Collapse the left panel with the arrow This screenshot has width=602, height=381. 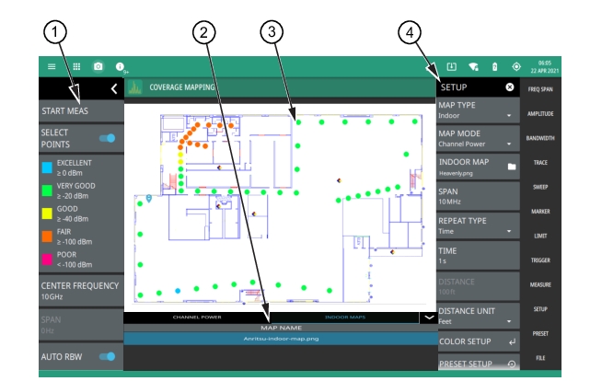pyautogui.click(x=113, y=88)
